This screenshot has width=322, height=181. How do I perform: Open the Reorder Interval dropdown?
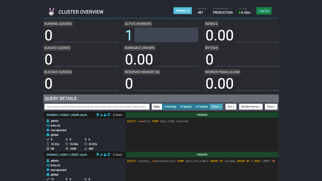tap(251, 107)
